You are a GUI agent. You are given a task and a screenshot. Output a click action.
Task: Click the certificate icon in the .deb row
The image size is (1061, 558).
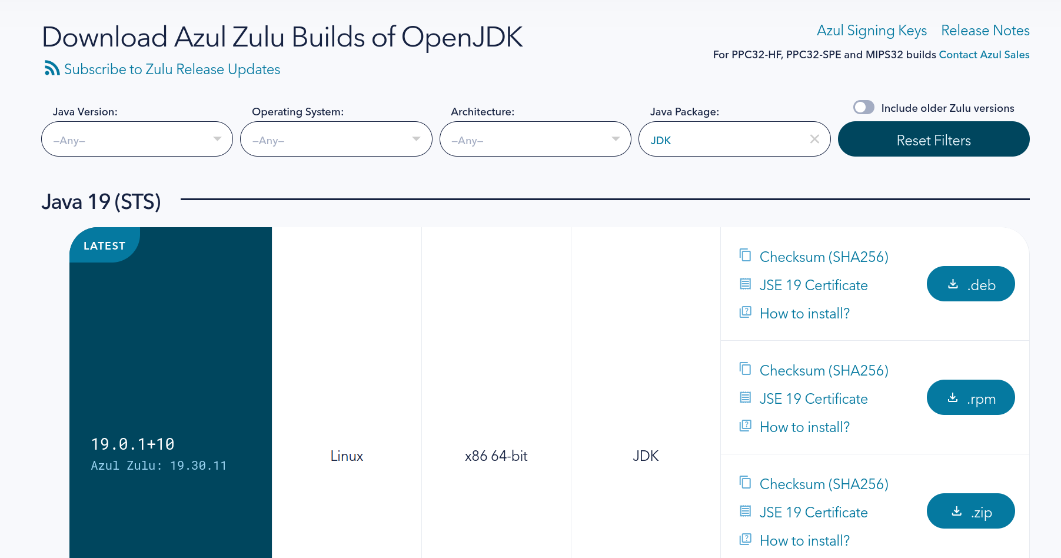745,284
